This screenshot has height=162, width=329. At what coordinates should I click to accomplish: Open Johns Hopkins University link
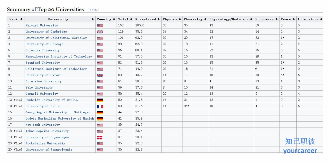point(47,131)
